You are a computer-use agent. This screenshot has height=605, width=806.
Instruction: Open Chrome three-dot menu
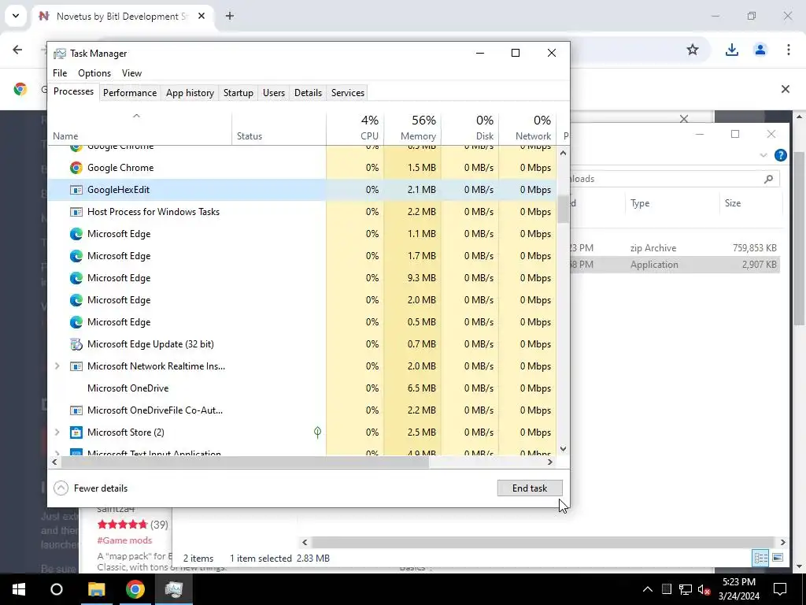click(x=788, y=50)
